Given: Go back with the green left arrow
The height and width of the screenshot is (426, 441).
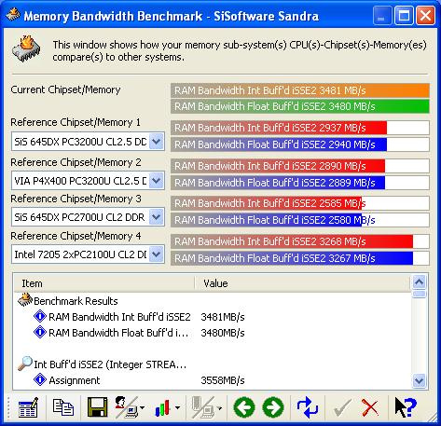Looking at the screenshot, I should [244, 407].
